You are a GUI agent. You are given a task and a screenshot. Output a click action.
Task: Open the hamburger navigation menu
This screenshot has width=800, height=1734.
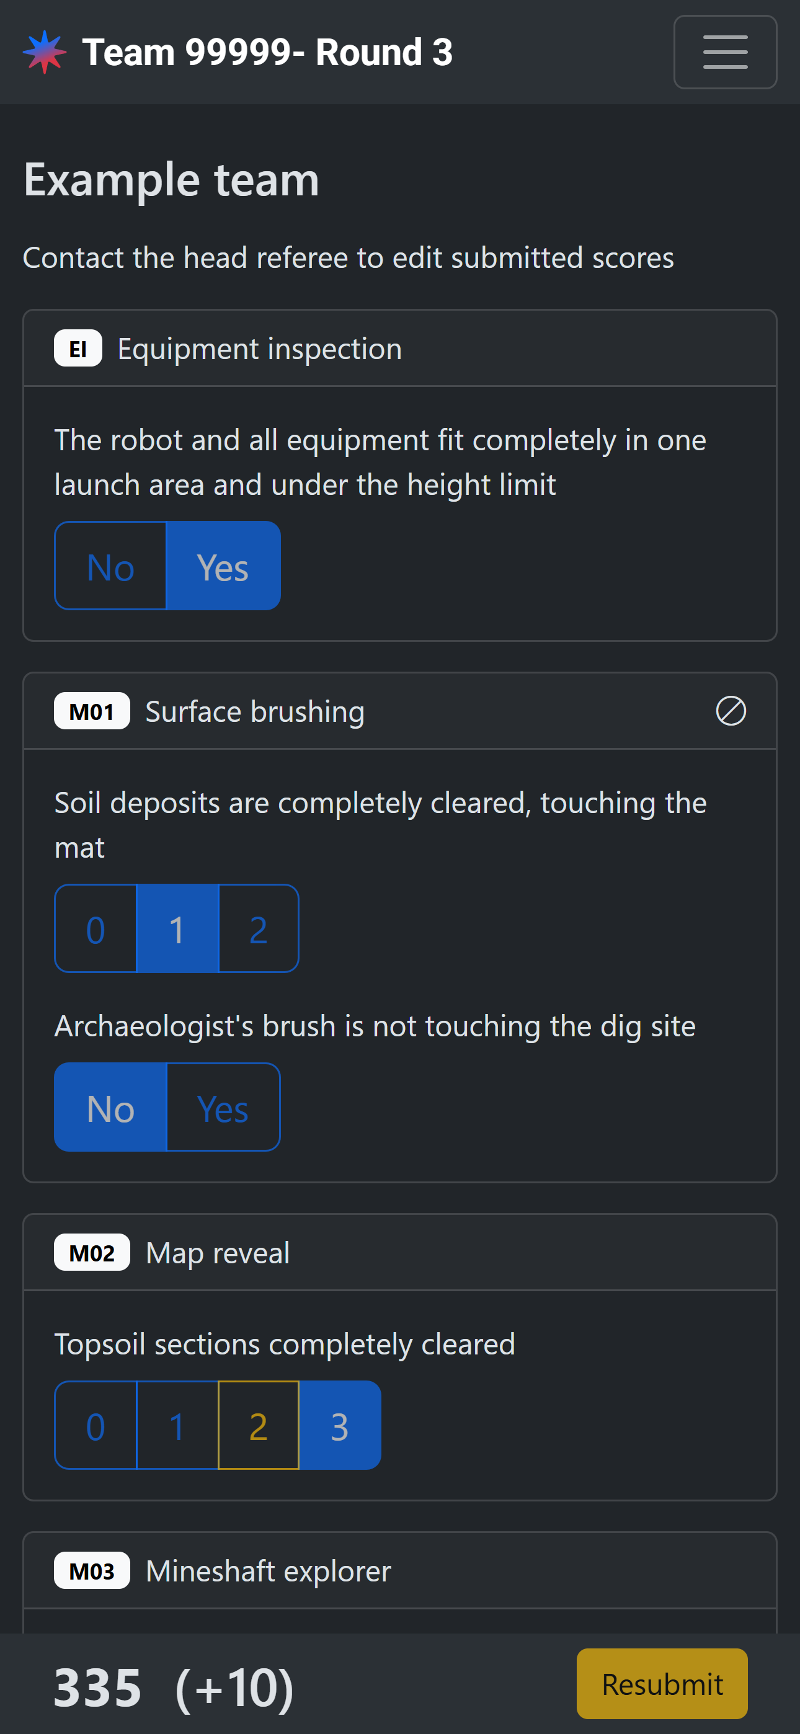[724, 52]
